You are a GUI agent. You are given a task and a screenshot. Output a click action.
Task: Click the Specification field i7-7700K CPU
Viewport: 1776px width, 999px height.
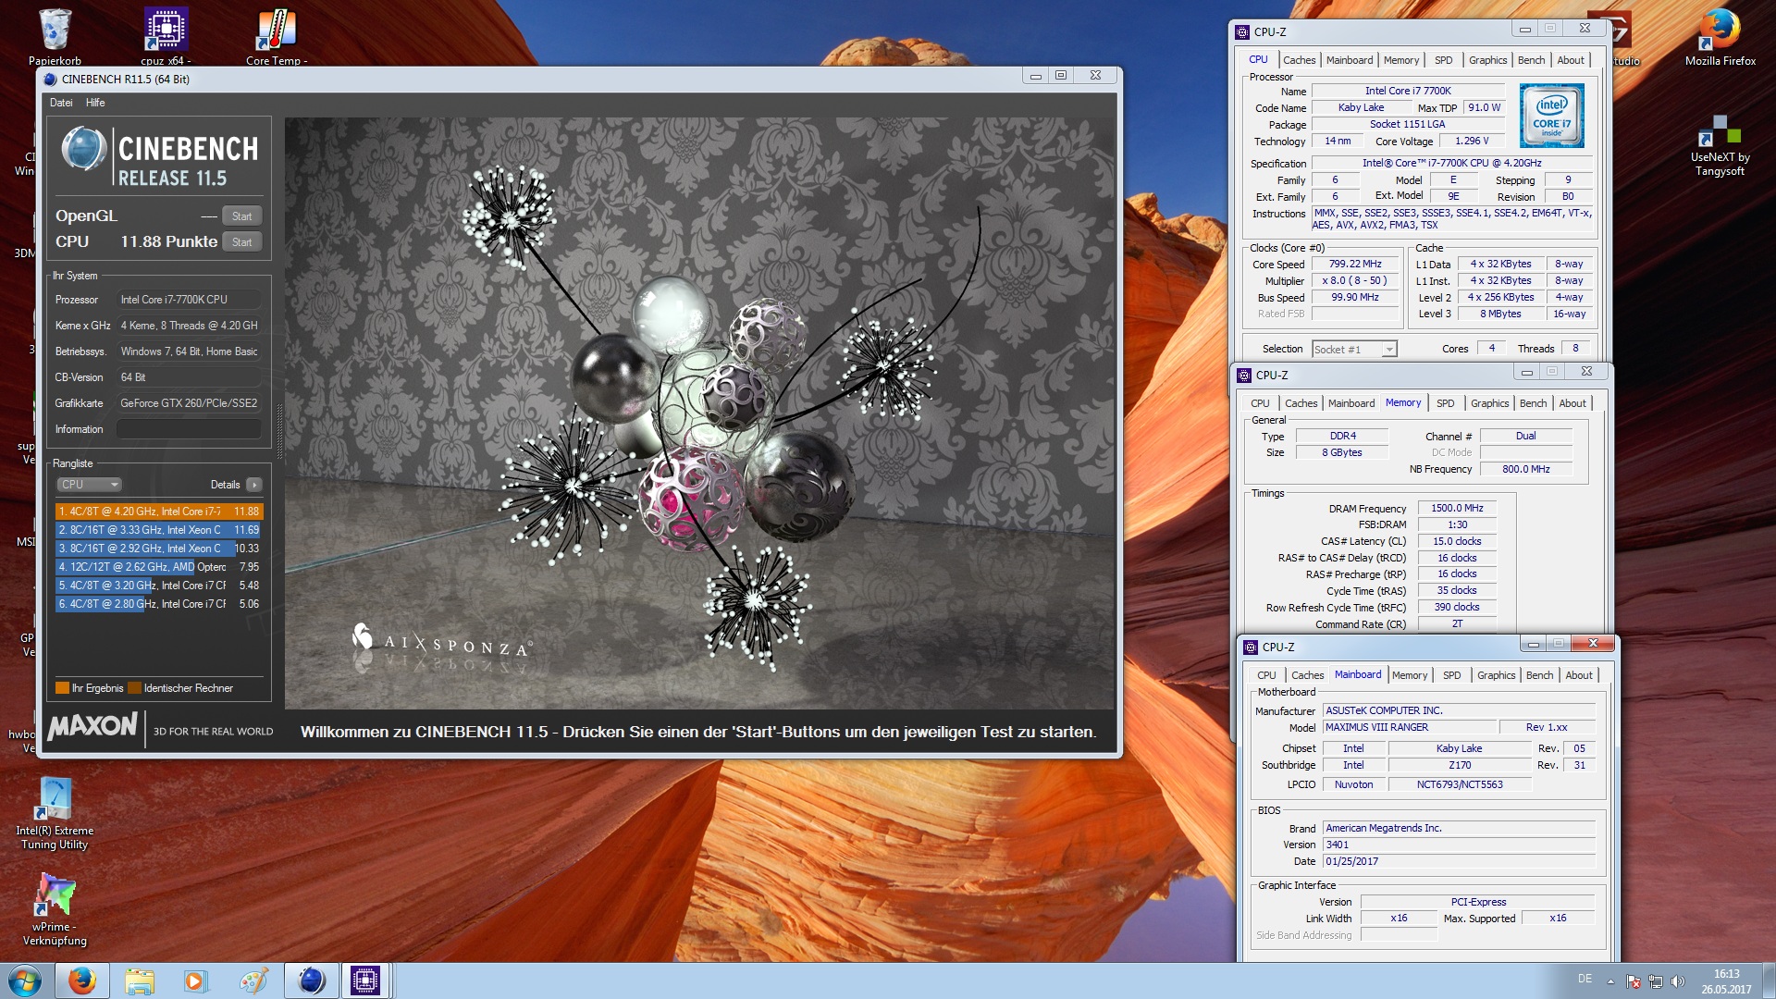point(1452,163)
